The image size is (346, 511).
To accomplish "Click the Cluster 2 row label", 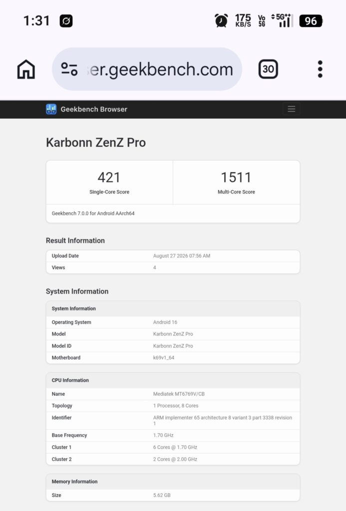I will [x=61, y=460].
